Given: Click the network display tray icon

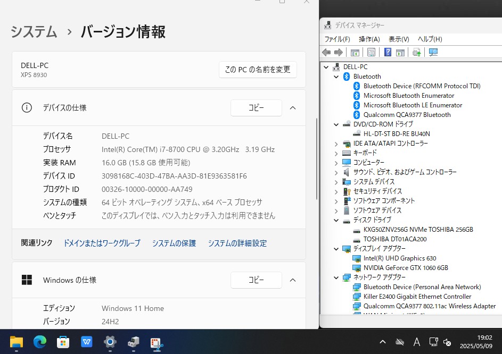Looking at the screenshot, I should click(433, 342).
